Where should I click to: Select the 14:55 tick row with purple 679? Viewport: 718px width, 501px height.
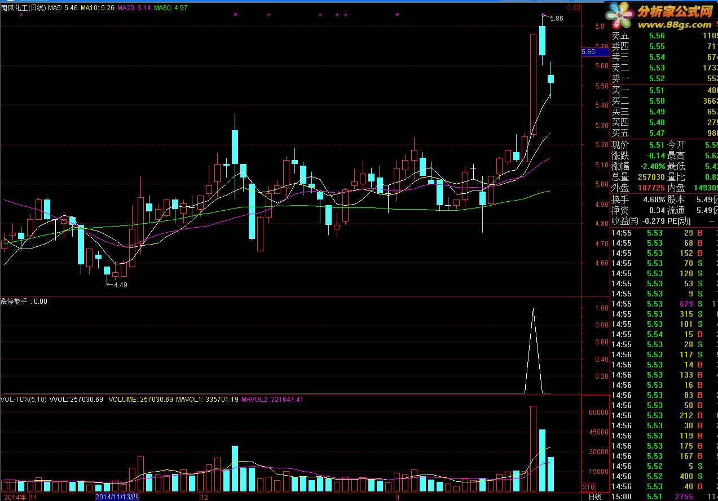tap(664, 304)
